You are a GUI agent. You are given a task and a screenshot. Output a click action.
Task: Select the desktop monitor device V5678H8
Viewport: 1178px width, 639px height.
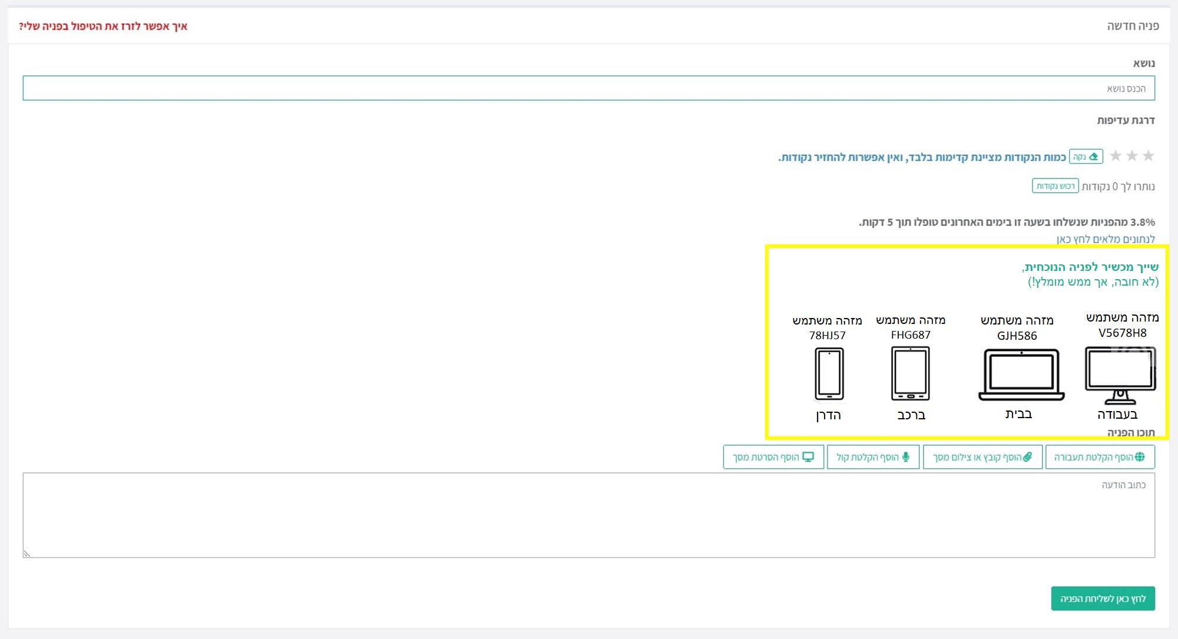[1120, 375]
